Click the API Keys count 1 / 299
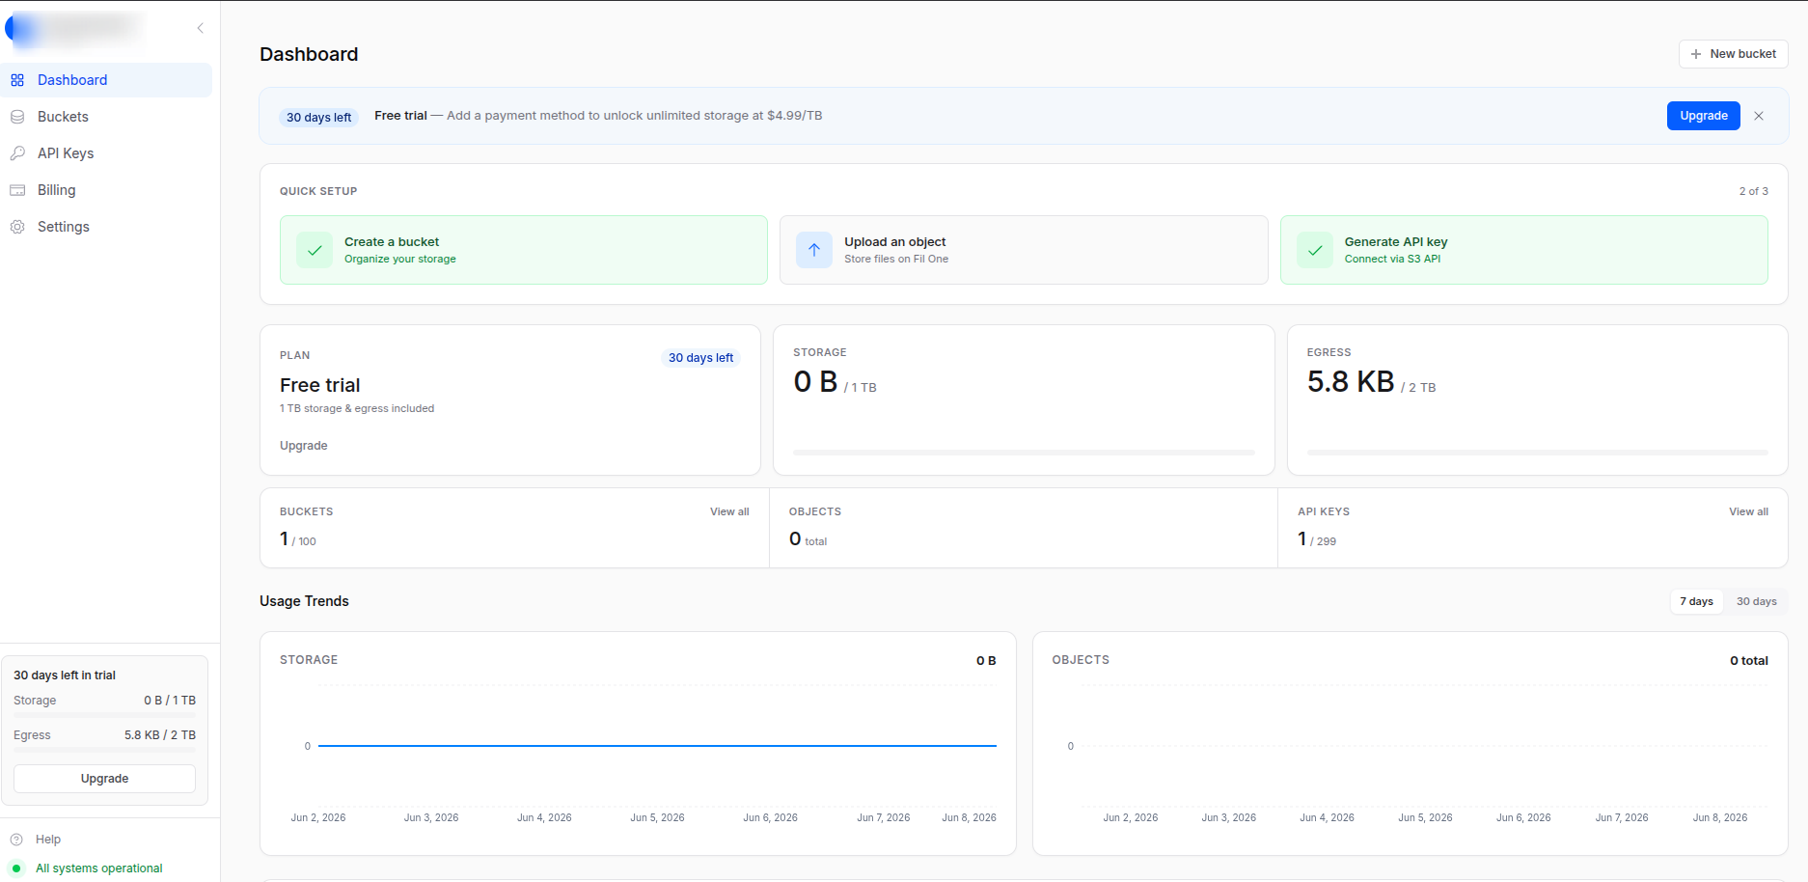 1317,539
